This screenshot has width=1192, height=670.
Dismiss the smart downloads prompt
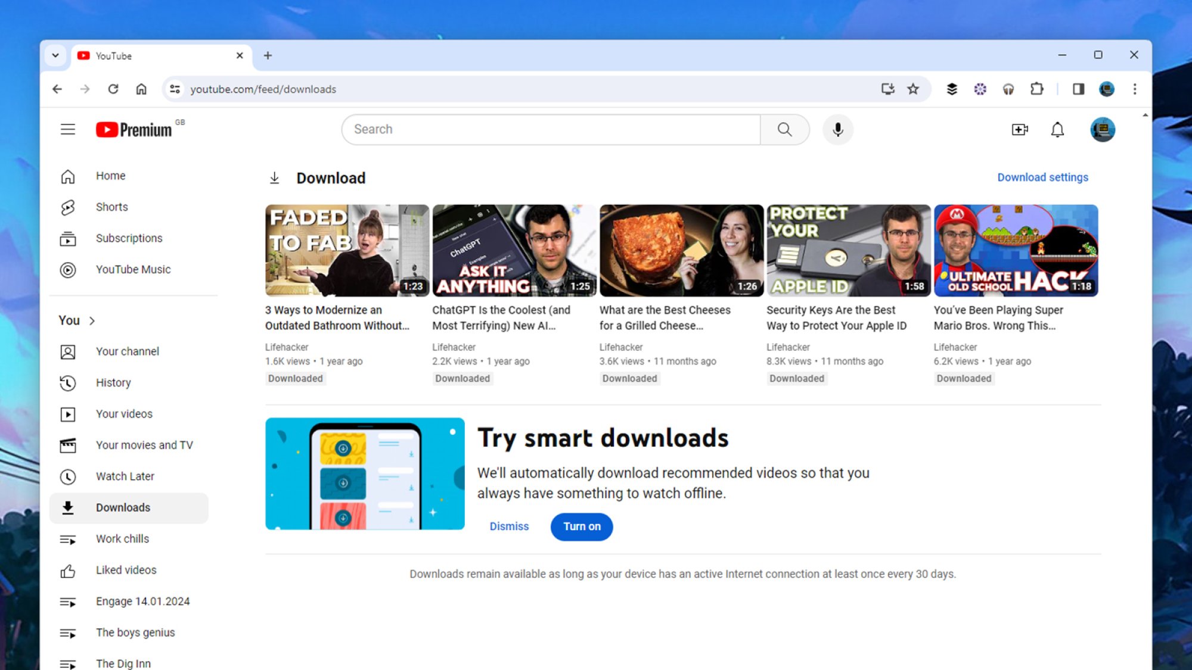[509, 526]
